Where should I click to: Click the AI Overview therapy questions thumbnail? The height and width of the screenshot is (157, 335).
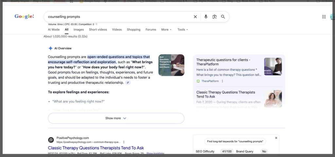(171, 65)
